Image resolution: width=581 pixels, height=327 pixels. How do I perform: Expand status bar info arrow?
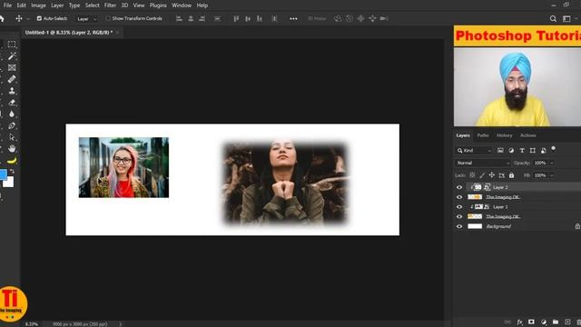click(121, 324)
